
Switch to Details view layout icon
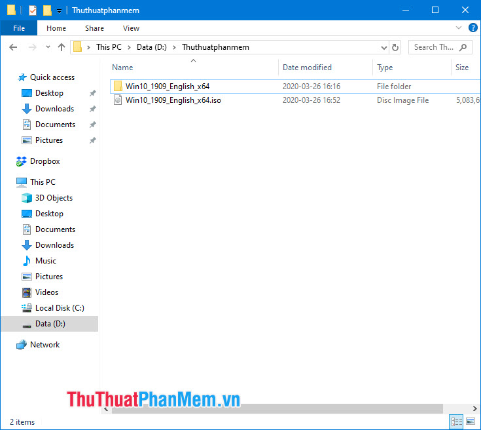pos(457,421)
